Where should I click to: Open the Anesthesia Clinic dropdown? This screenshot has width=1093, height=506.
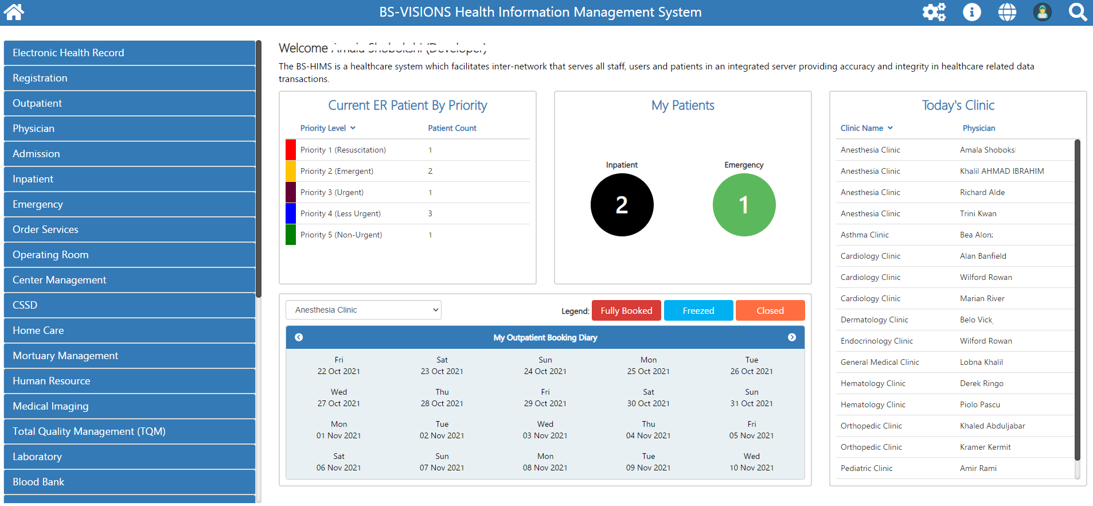click(364, 310)
